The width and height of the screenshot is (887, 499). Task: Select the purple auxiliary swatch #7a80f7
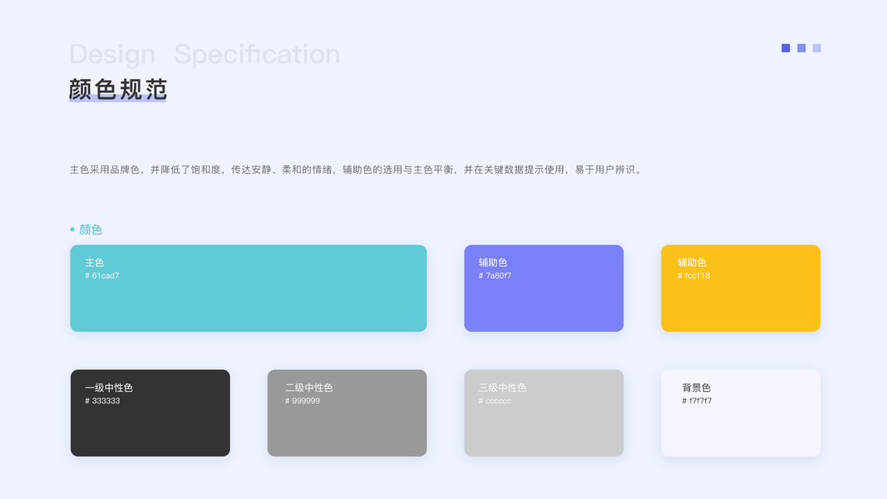pos(544,288)
